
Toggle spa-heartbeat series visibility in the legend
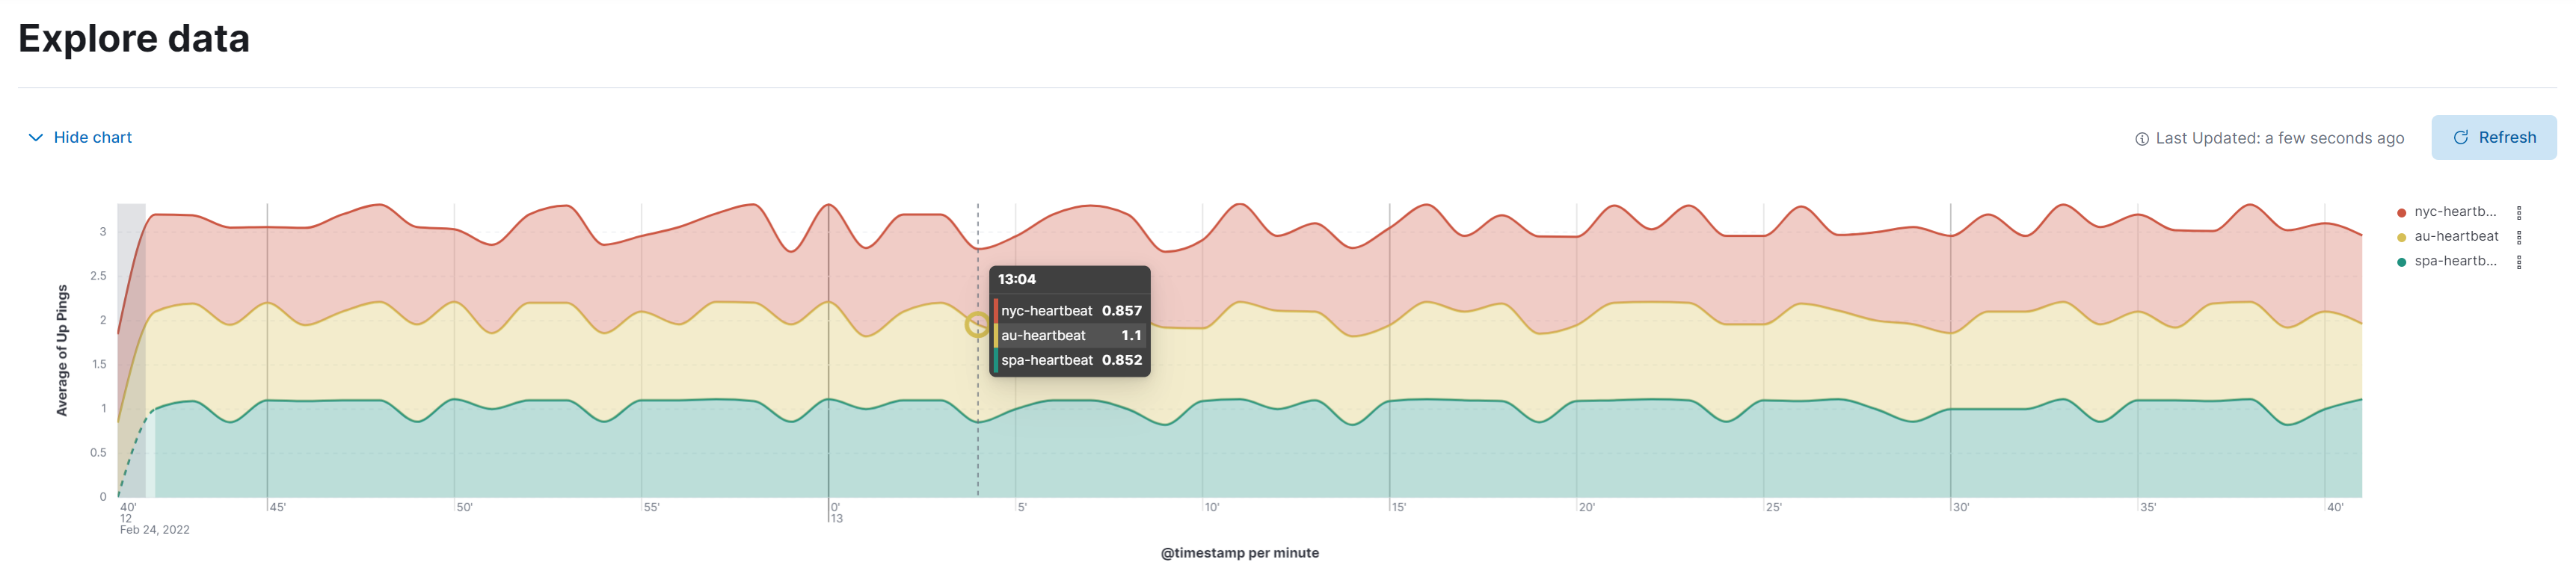(2454, 261)
